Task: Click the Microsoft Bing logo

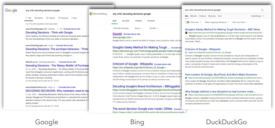Action: click(x=98, y=14)
